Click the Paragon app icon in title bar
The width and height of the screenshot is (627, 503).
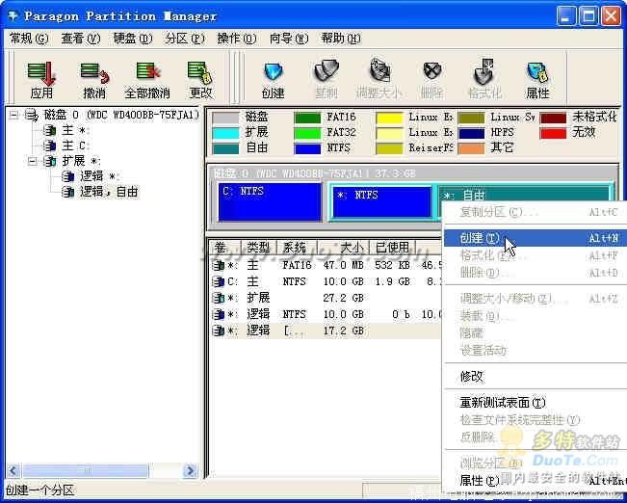point(13,16)
